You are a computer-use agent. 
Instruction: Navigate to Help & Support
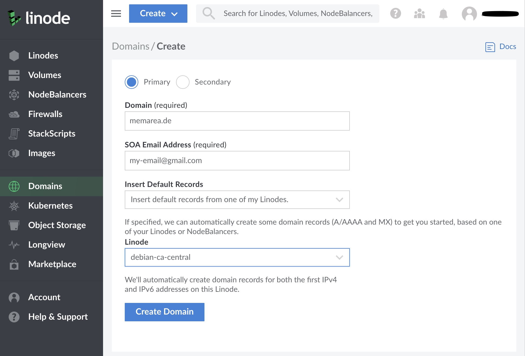pyautogui.click(x=58, y=317)
